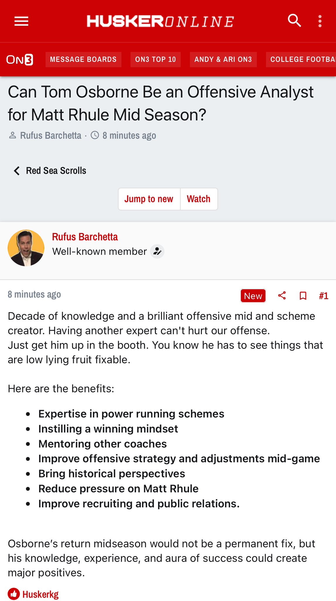
Task: Open the College Football tab
Action: [x=301, y=60]
